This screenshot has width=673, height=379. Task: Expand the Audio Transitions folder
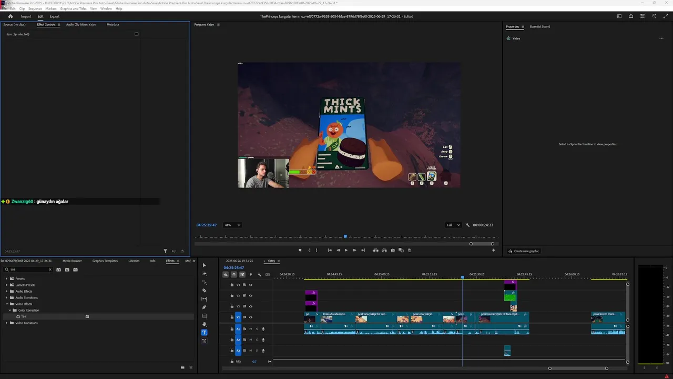click(x=6, y=297)
